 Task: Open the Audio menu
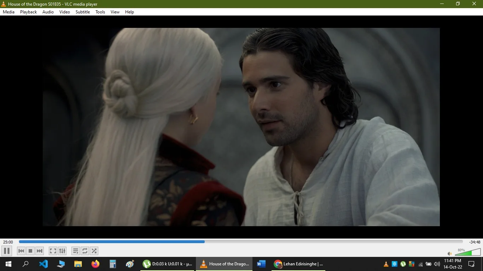click(48, 12)
